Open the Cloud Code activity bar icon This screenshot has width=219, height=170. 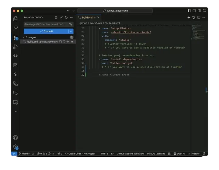click(x=16, y=56)
